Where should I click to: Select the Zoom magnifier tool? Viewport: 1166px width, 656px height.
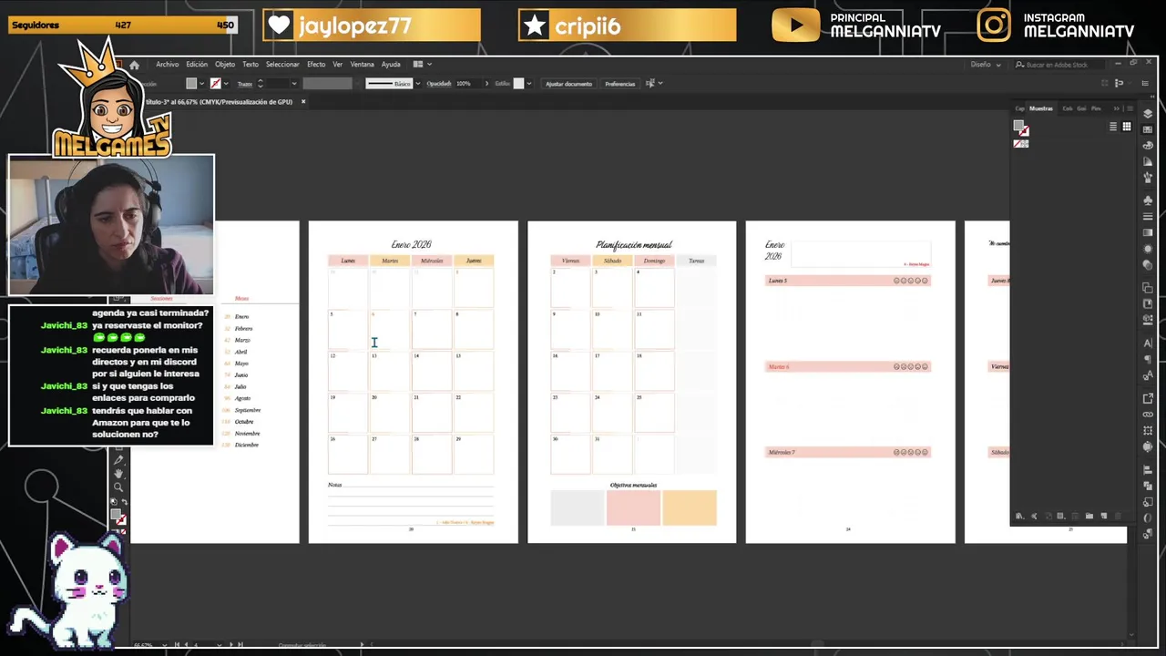coord(118,487)
